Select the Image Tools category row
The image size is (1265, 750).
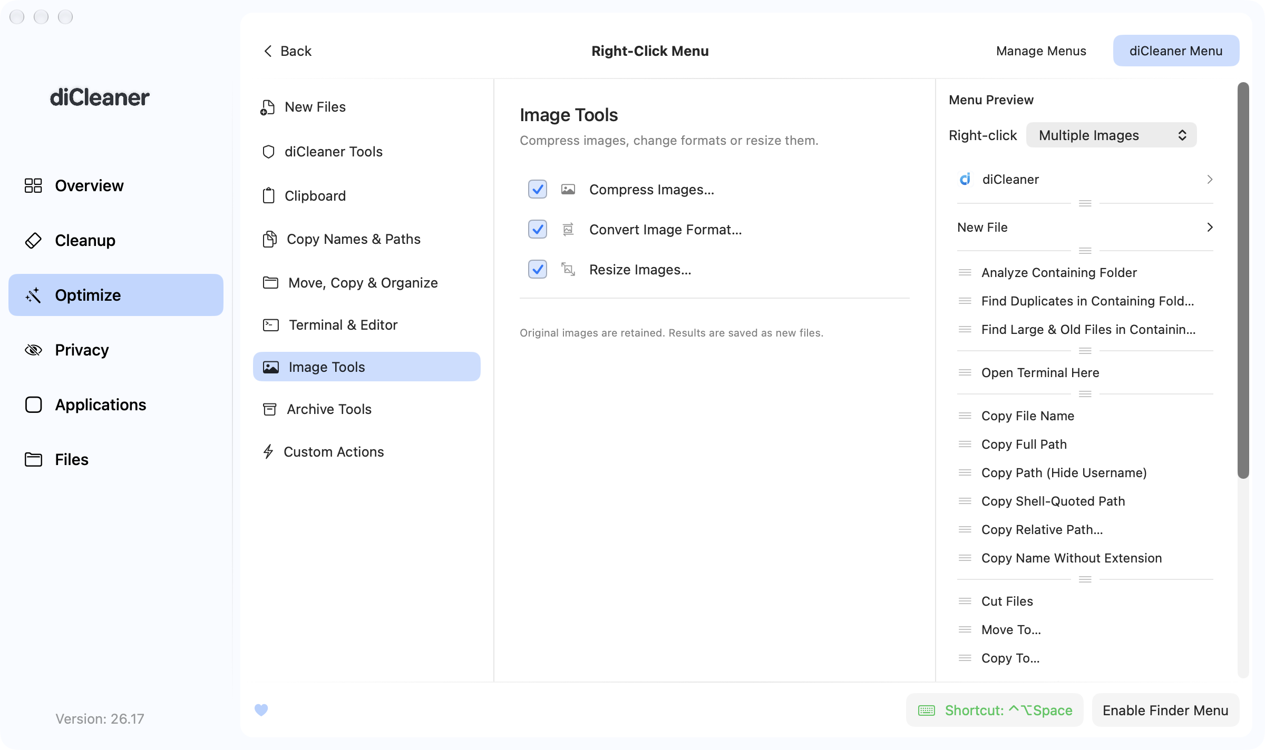tap(367, 367)
